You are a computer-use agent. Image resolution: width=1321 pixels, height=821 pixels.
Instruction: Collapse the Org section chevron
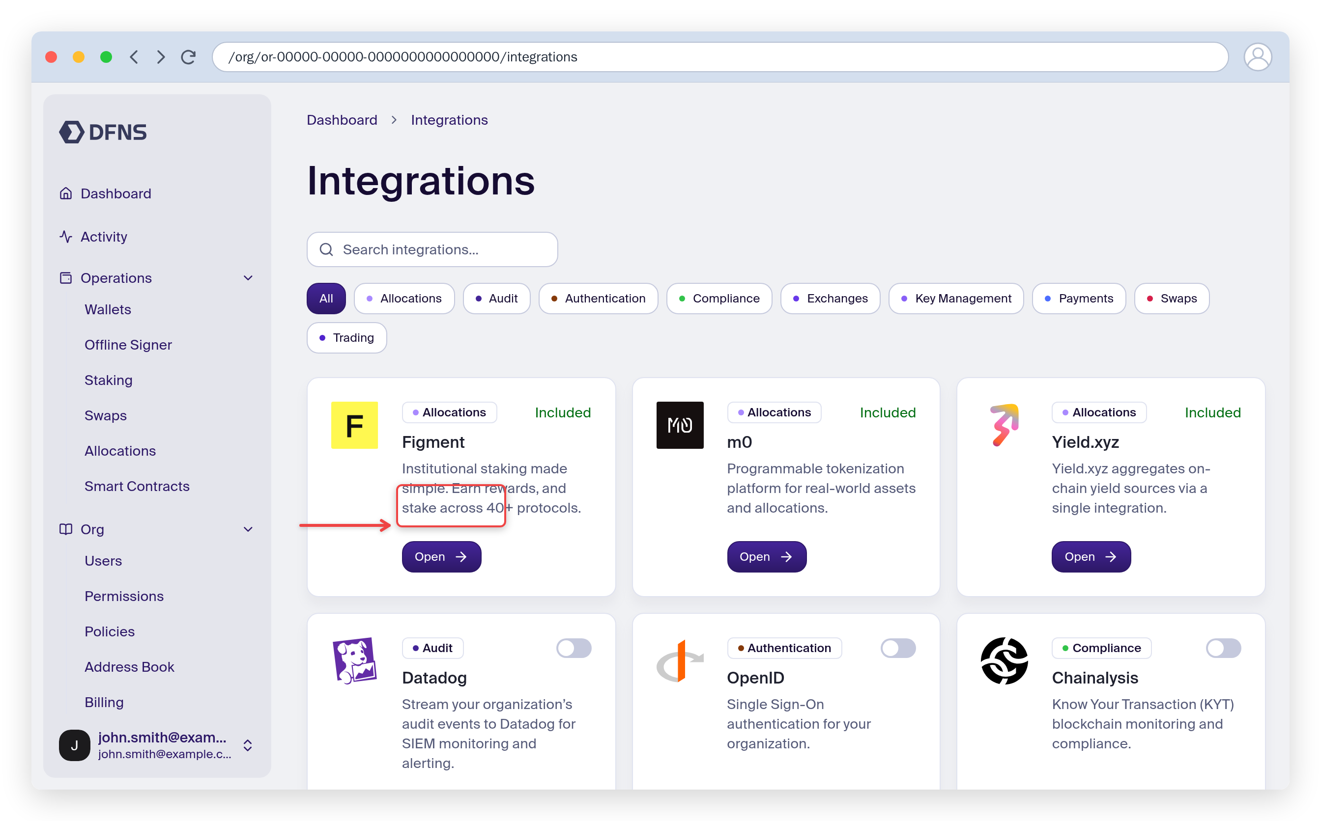[x=248, y=529]
